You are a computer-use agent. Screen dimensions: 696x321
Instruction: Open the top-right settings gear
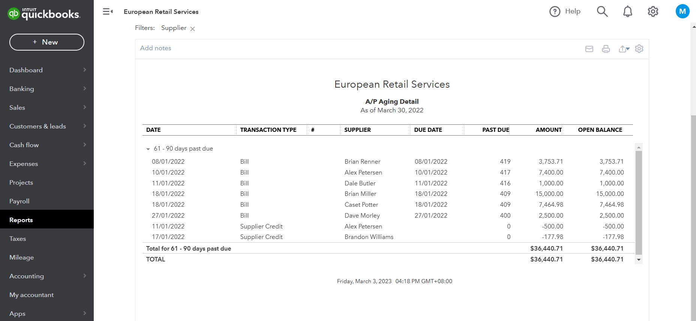click(x=653, y=12)
